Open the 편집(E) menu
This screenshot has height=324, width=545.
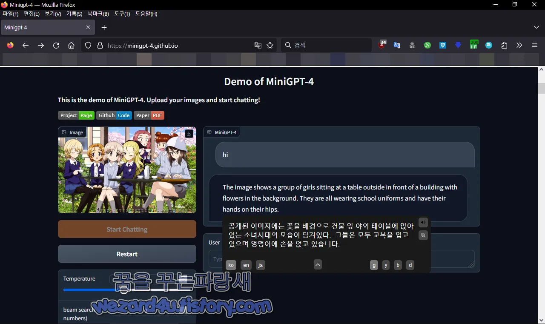tap(32, 14)
